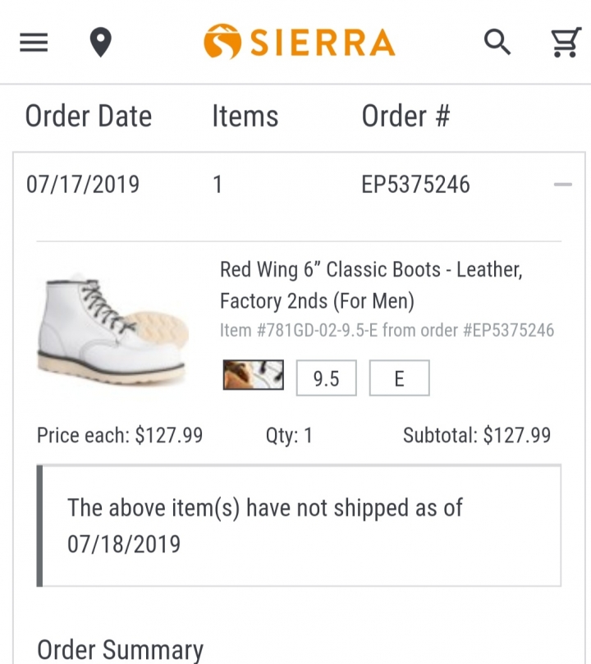Select order number EP5375246 in row
Screen dimensions: 591x664
pos(415,184)
